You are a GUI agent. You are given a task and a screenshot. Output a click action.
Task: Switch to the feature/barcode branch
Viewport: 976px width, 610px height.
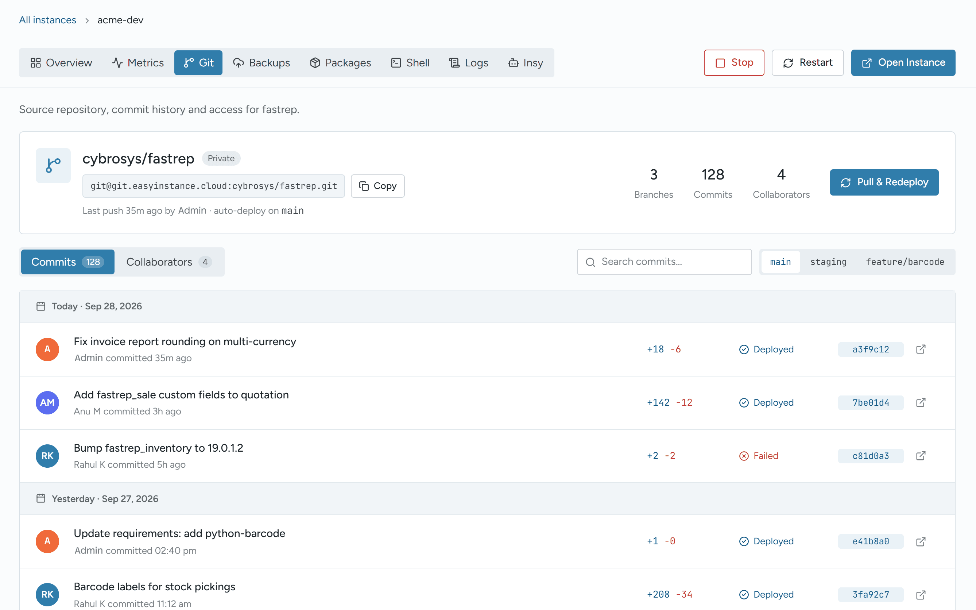(x=905, y=262)
